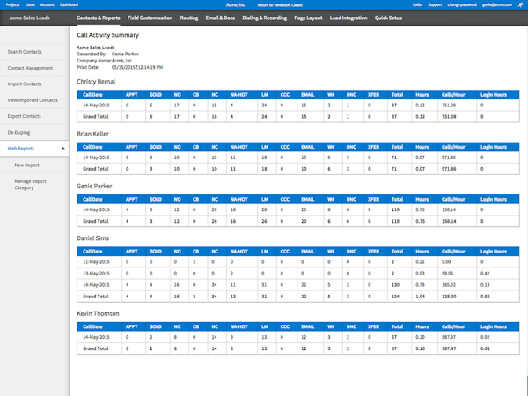This screenshot has width=528, height=396.
Task: Select Contact Management in the sidebar
Action: (30, 67)
